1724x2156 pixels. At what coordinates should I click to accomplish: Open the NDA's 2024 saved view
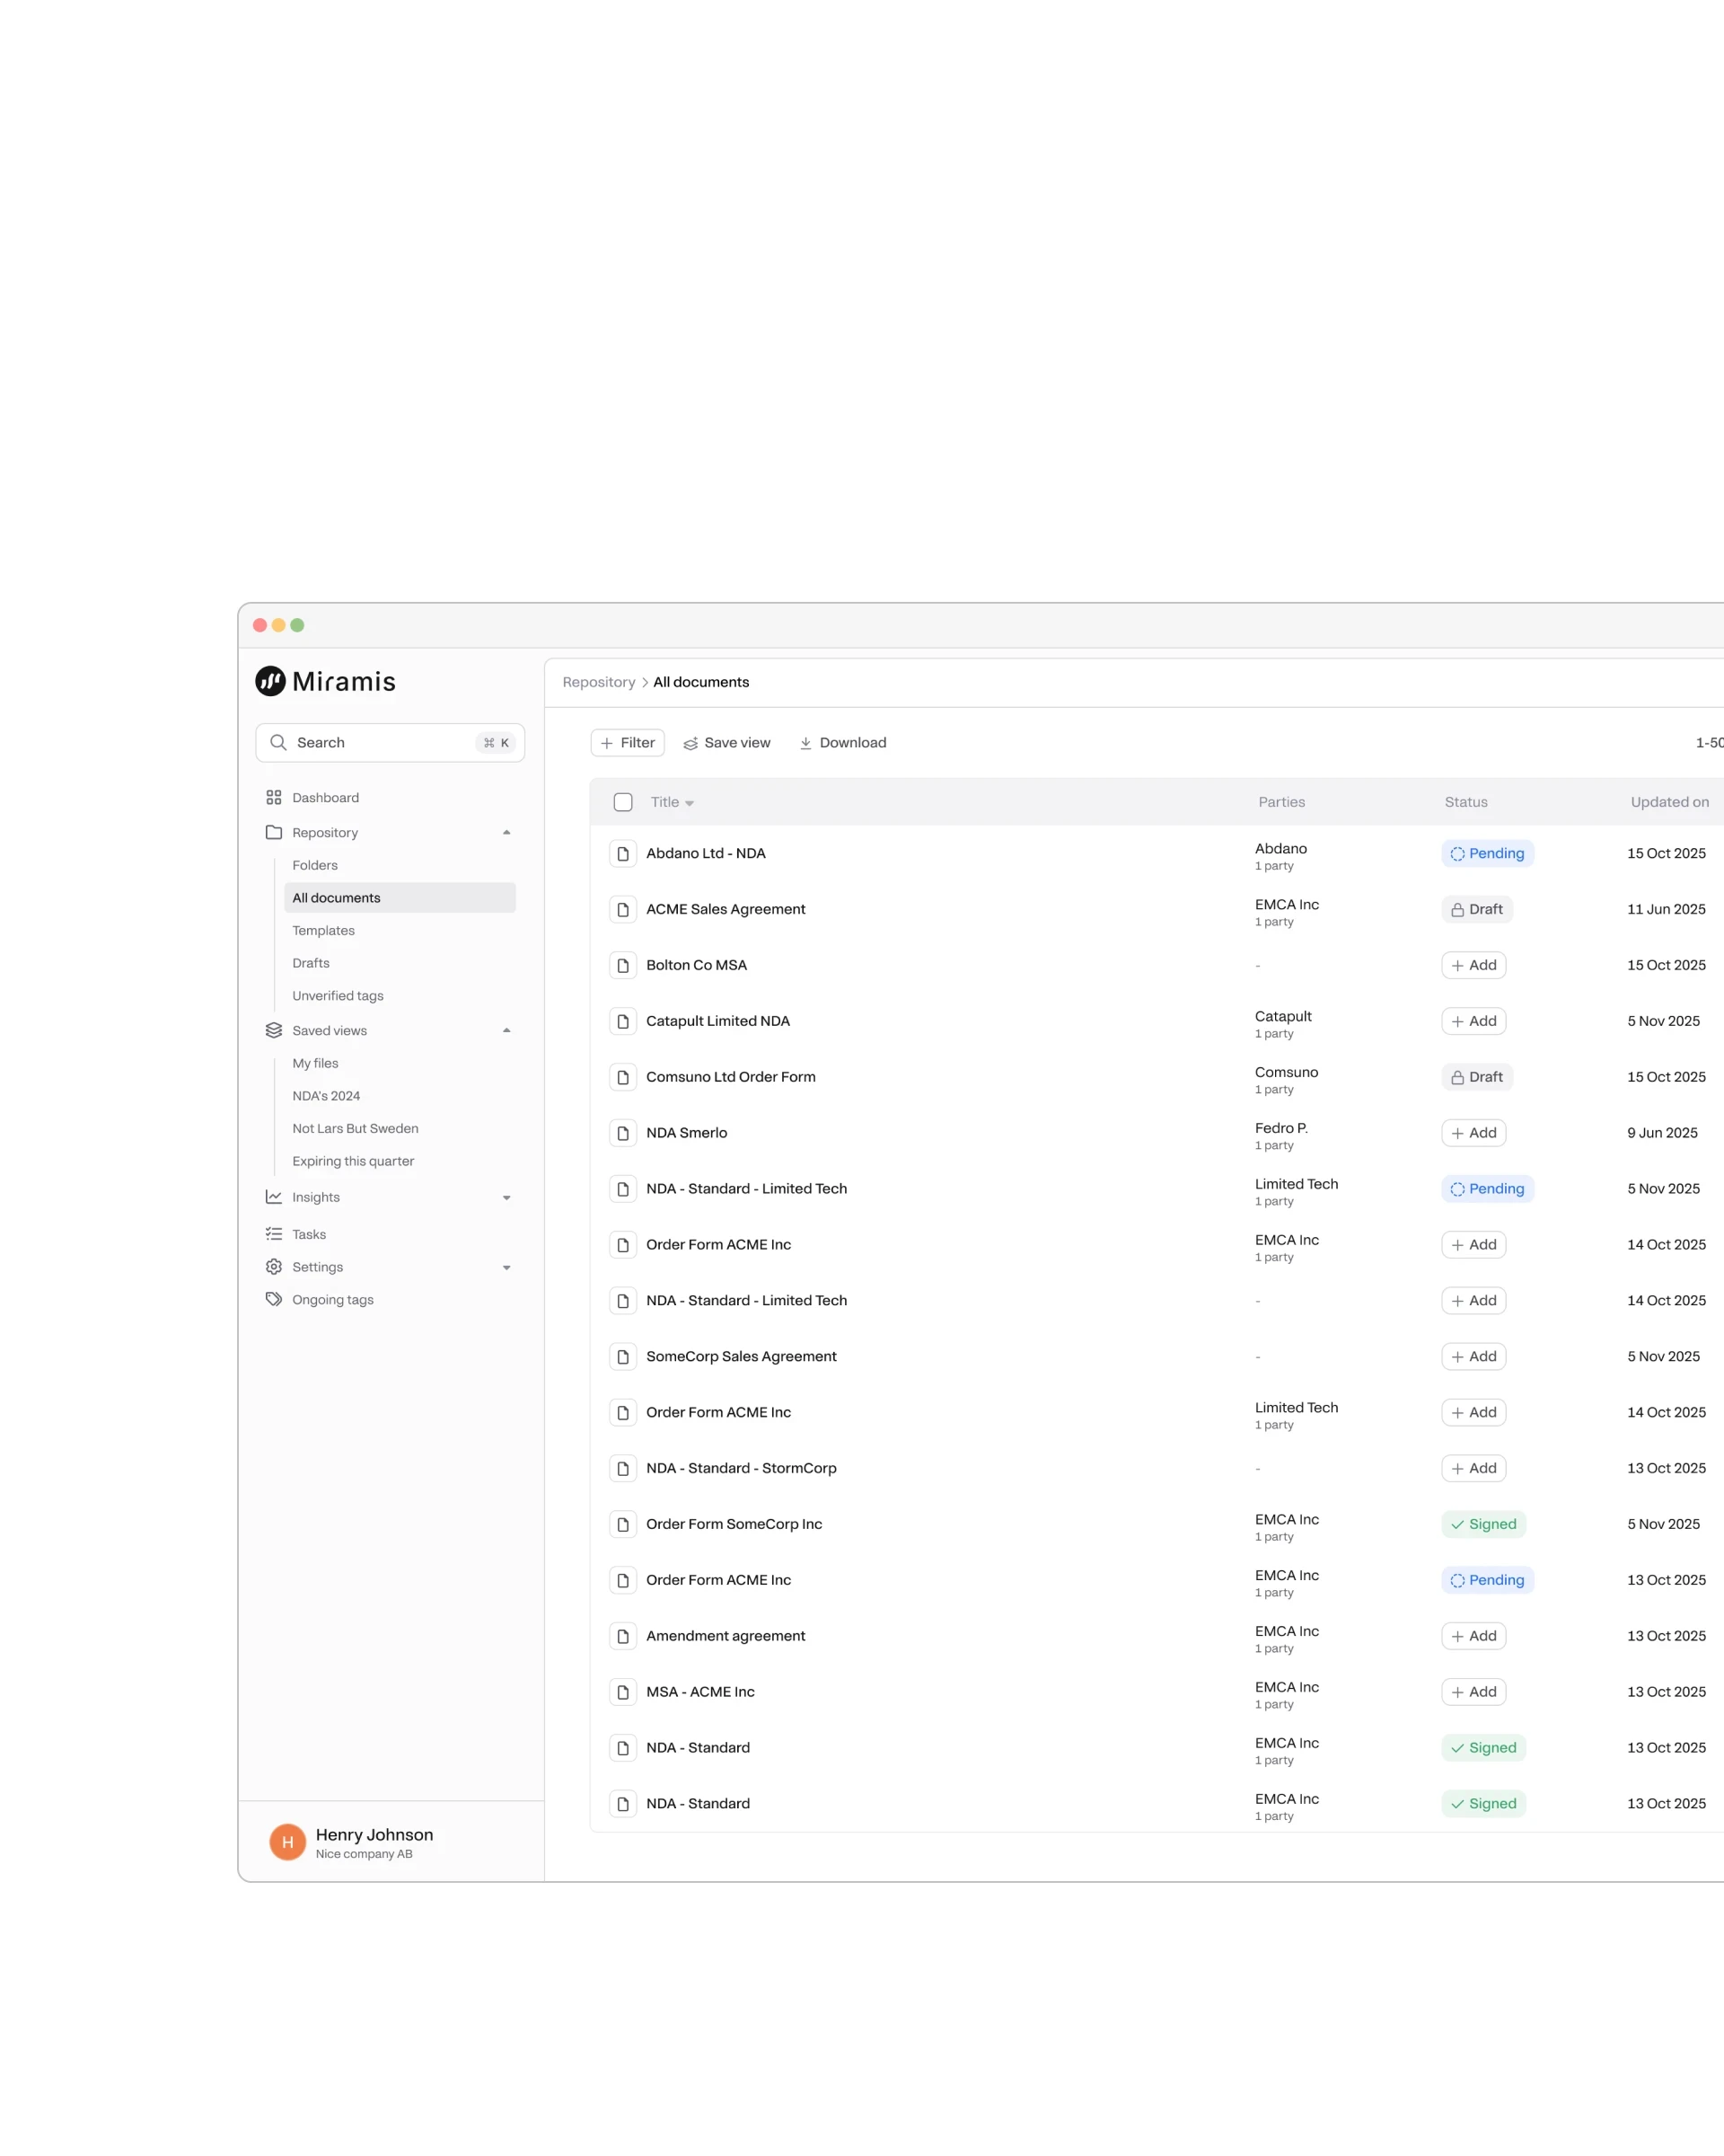(x=326, y=1096)
